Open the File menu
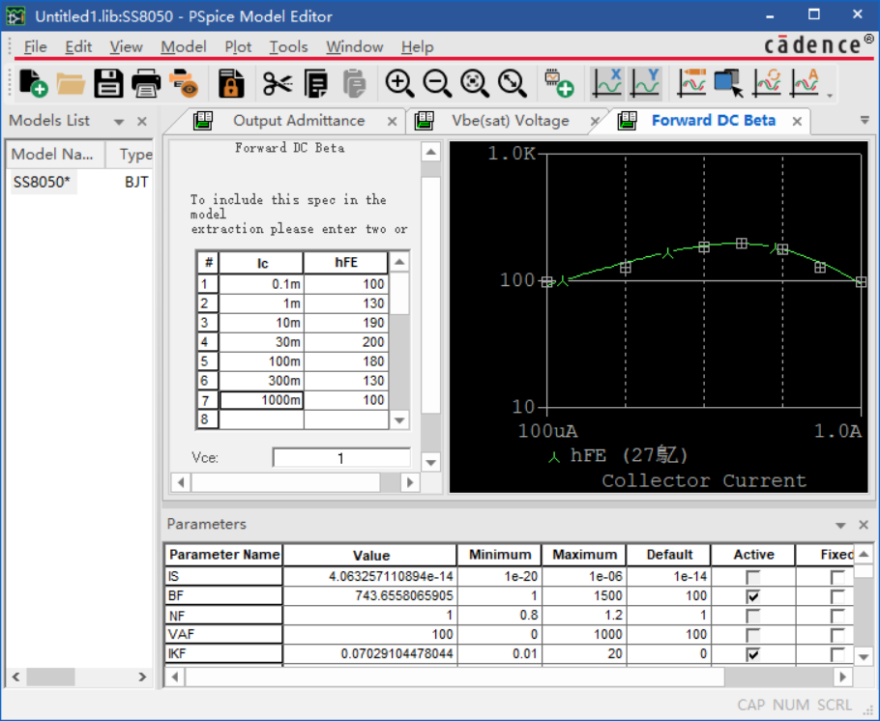The image size is (880, 721). 36,46
